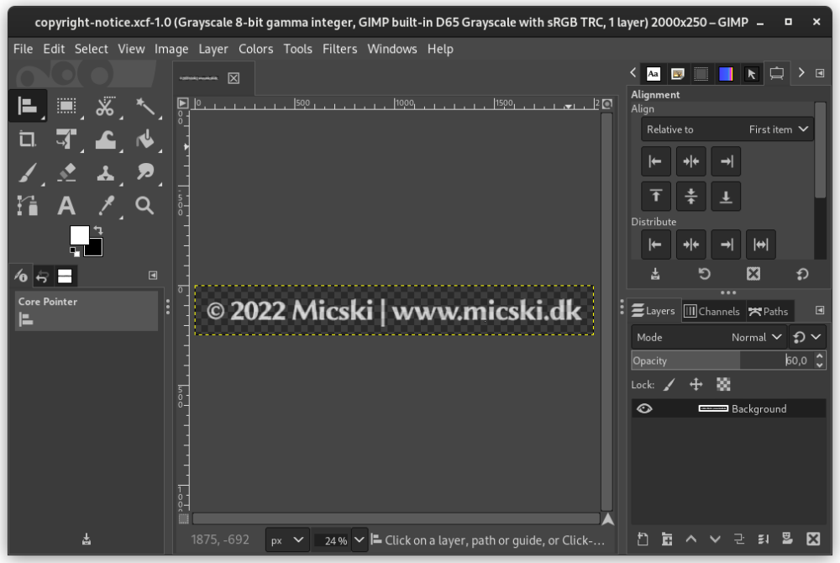Select the Crop tool
This screenshot has height=563, width=840.
29,139
